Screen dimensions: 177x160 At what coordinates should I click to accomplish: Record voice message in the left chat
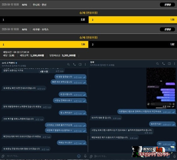pos(85,156)
